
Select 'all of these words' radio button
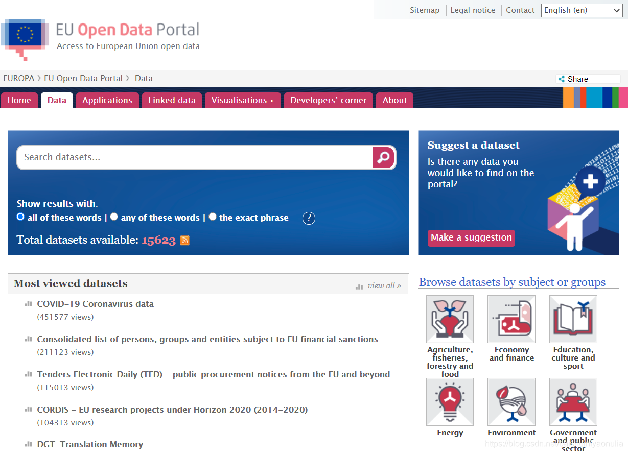(x=20, y=217)
